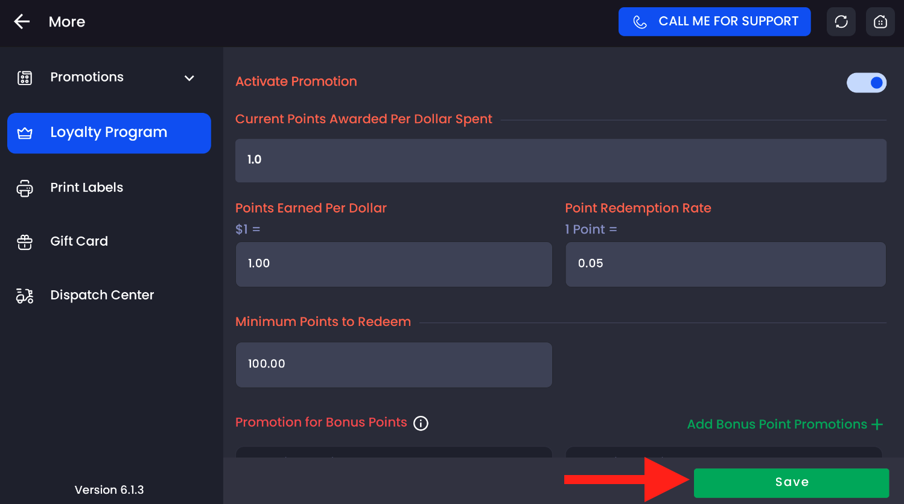Click the Promotions sidebar icon
The width and height of the screenshot is (904, 504).
coord(25,78)
